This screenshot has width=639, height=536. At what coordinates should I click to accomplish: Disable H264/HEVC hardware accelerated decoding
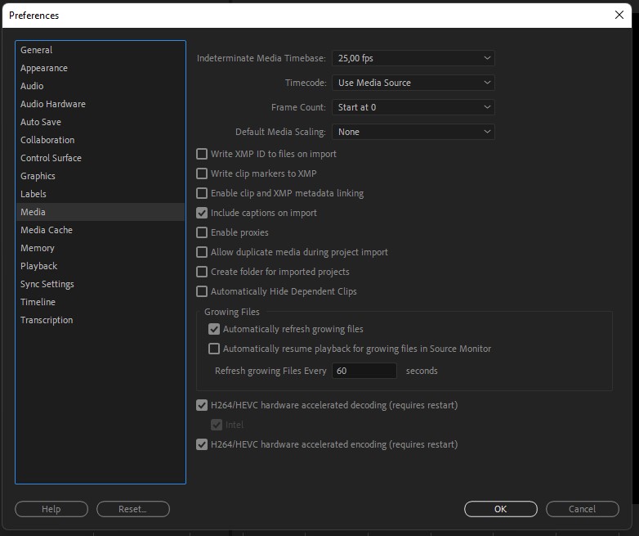pyautogui.click(x=202, y=404)
